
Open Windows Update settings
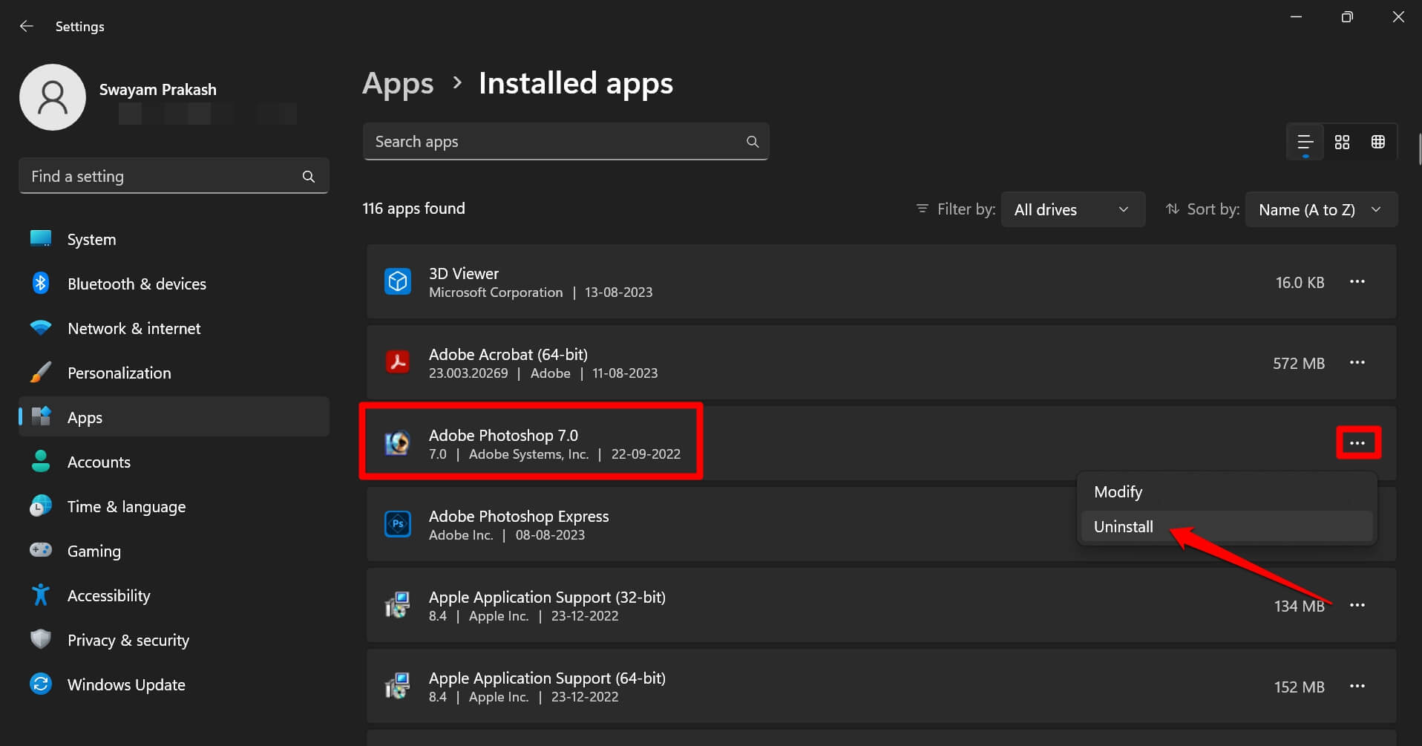[174, 684]
